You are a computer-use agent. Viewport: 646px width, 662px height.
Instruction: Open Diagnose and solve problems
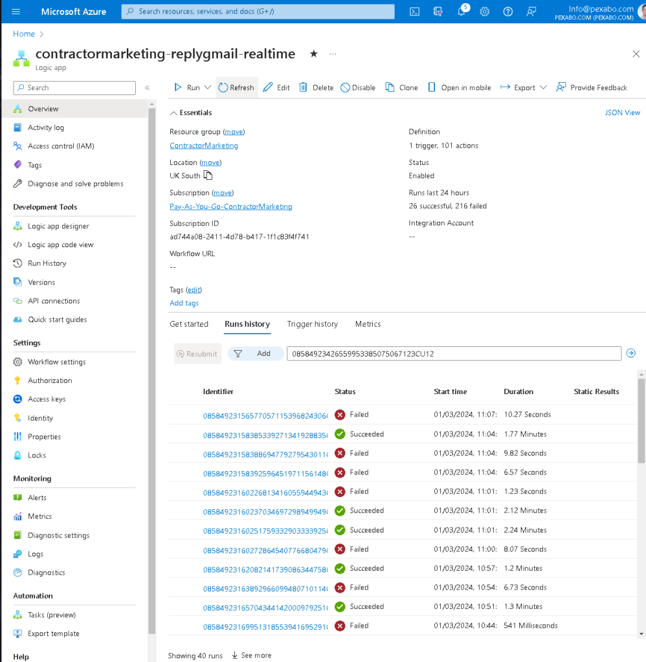point(76,184)
